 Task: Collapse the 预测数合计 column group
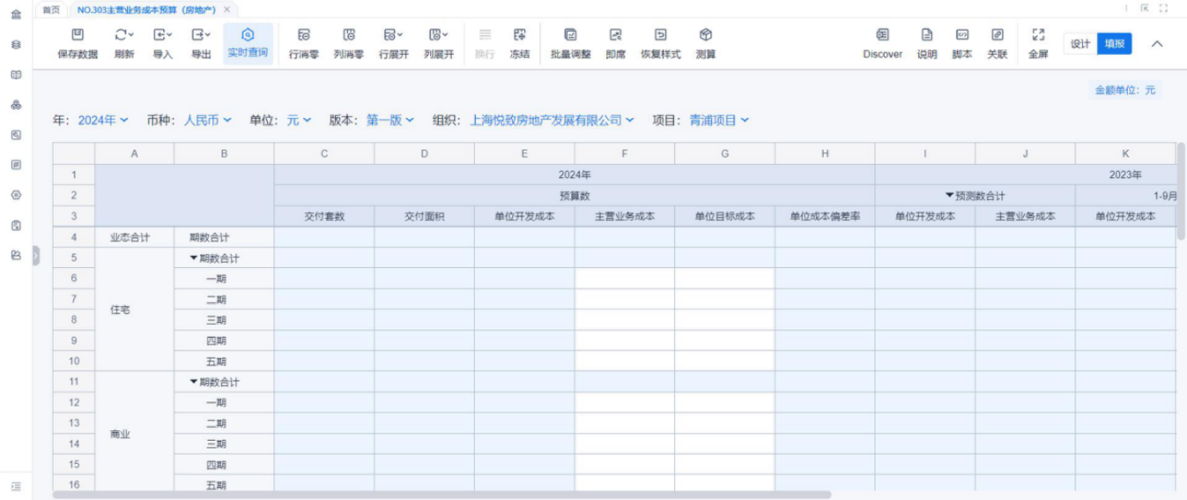(950, 196)
